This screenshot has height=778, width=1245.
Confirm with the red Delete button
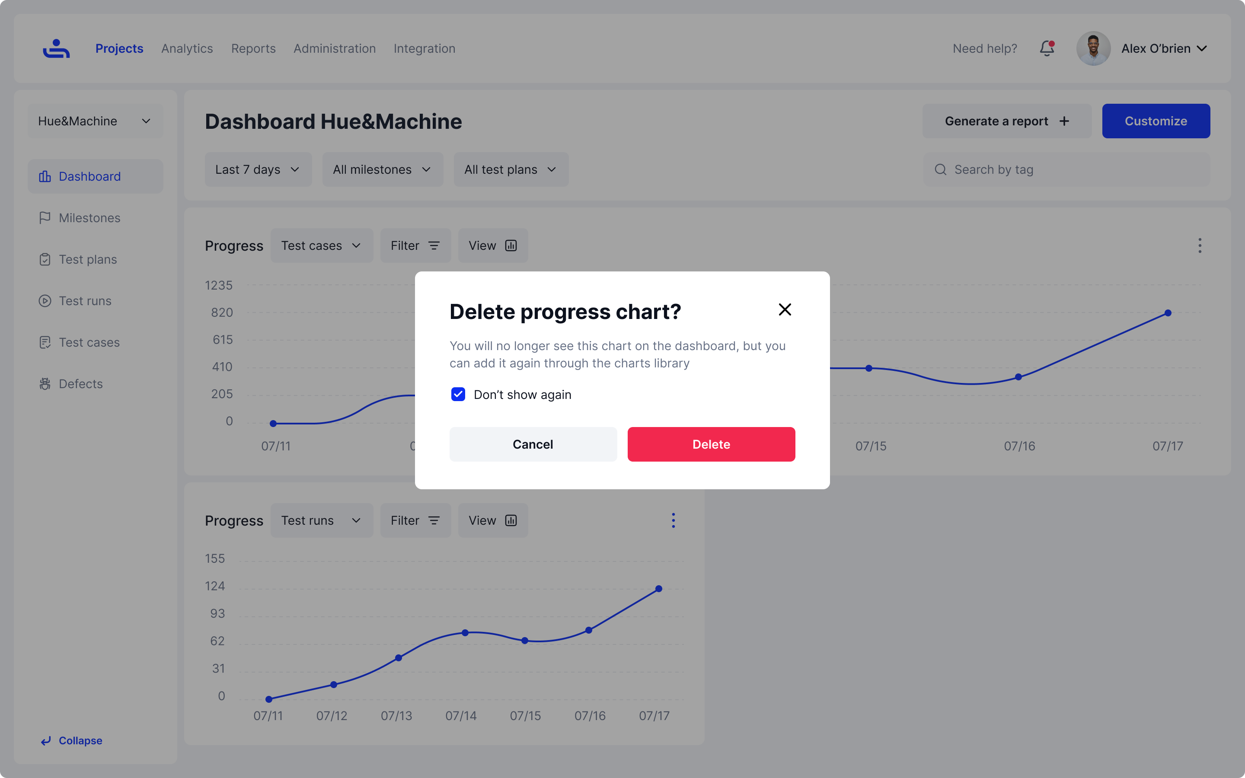(x=711, y=444)
